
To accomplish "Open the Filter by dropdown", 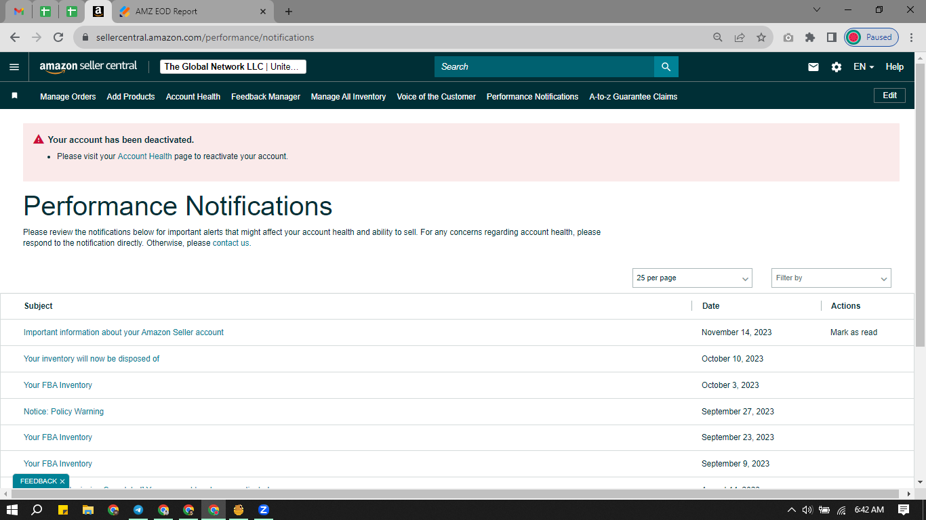I will click(x=831, y=278).
